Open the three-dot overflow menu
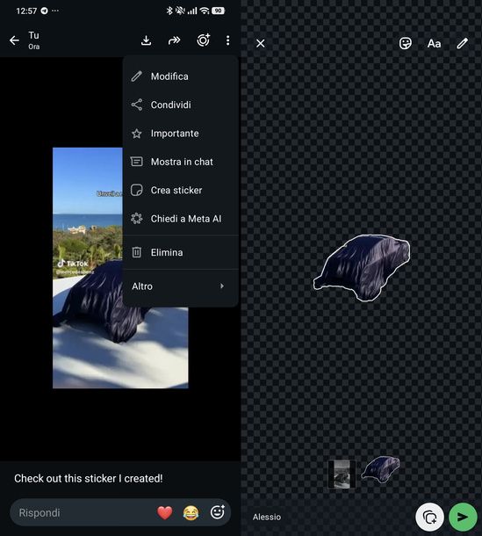Image resolution: width=482 pixels, height=536 pixels. (x=228, y=40)
